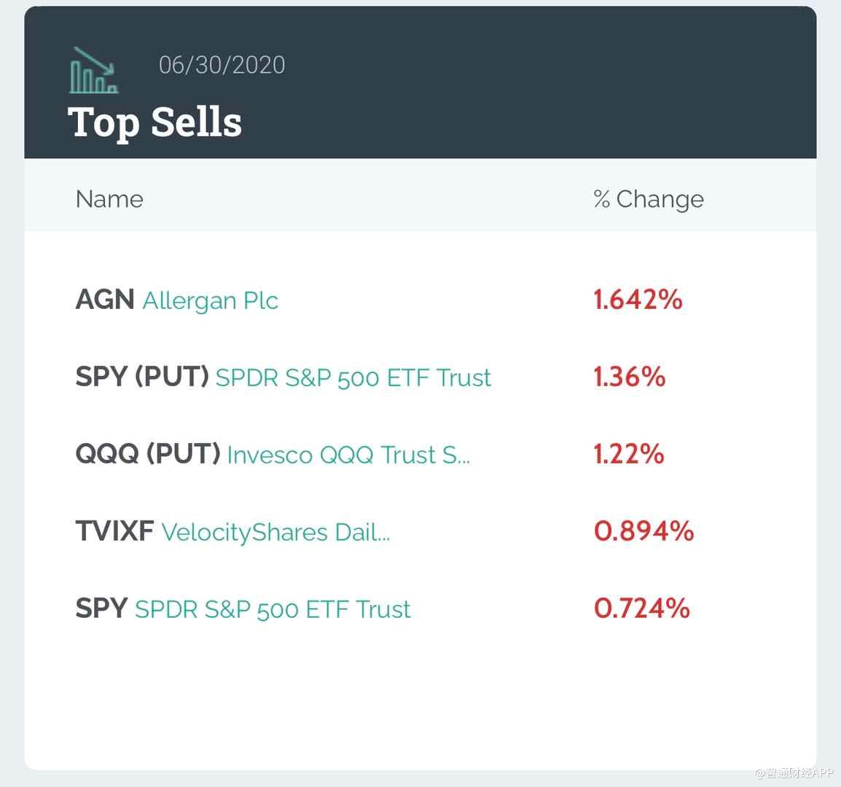Open the last row's SPDR S&P 500 ETF Trust link
841x787 pixels.
point(273,609)
